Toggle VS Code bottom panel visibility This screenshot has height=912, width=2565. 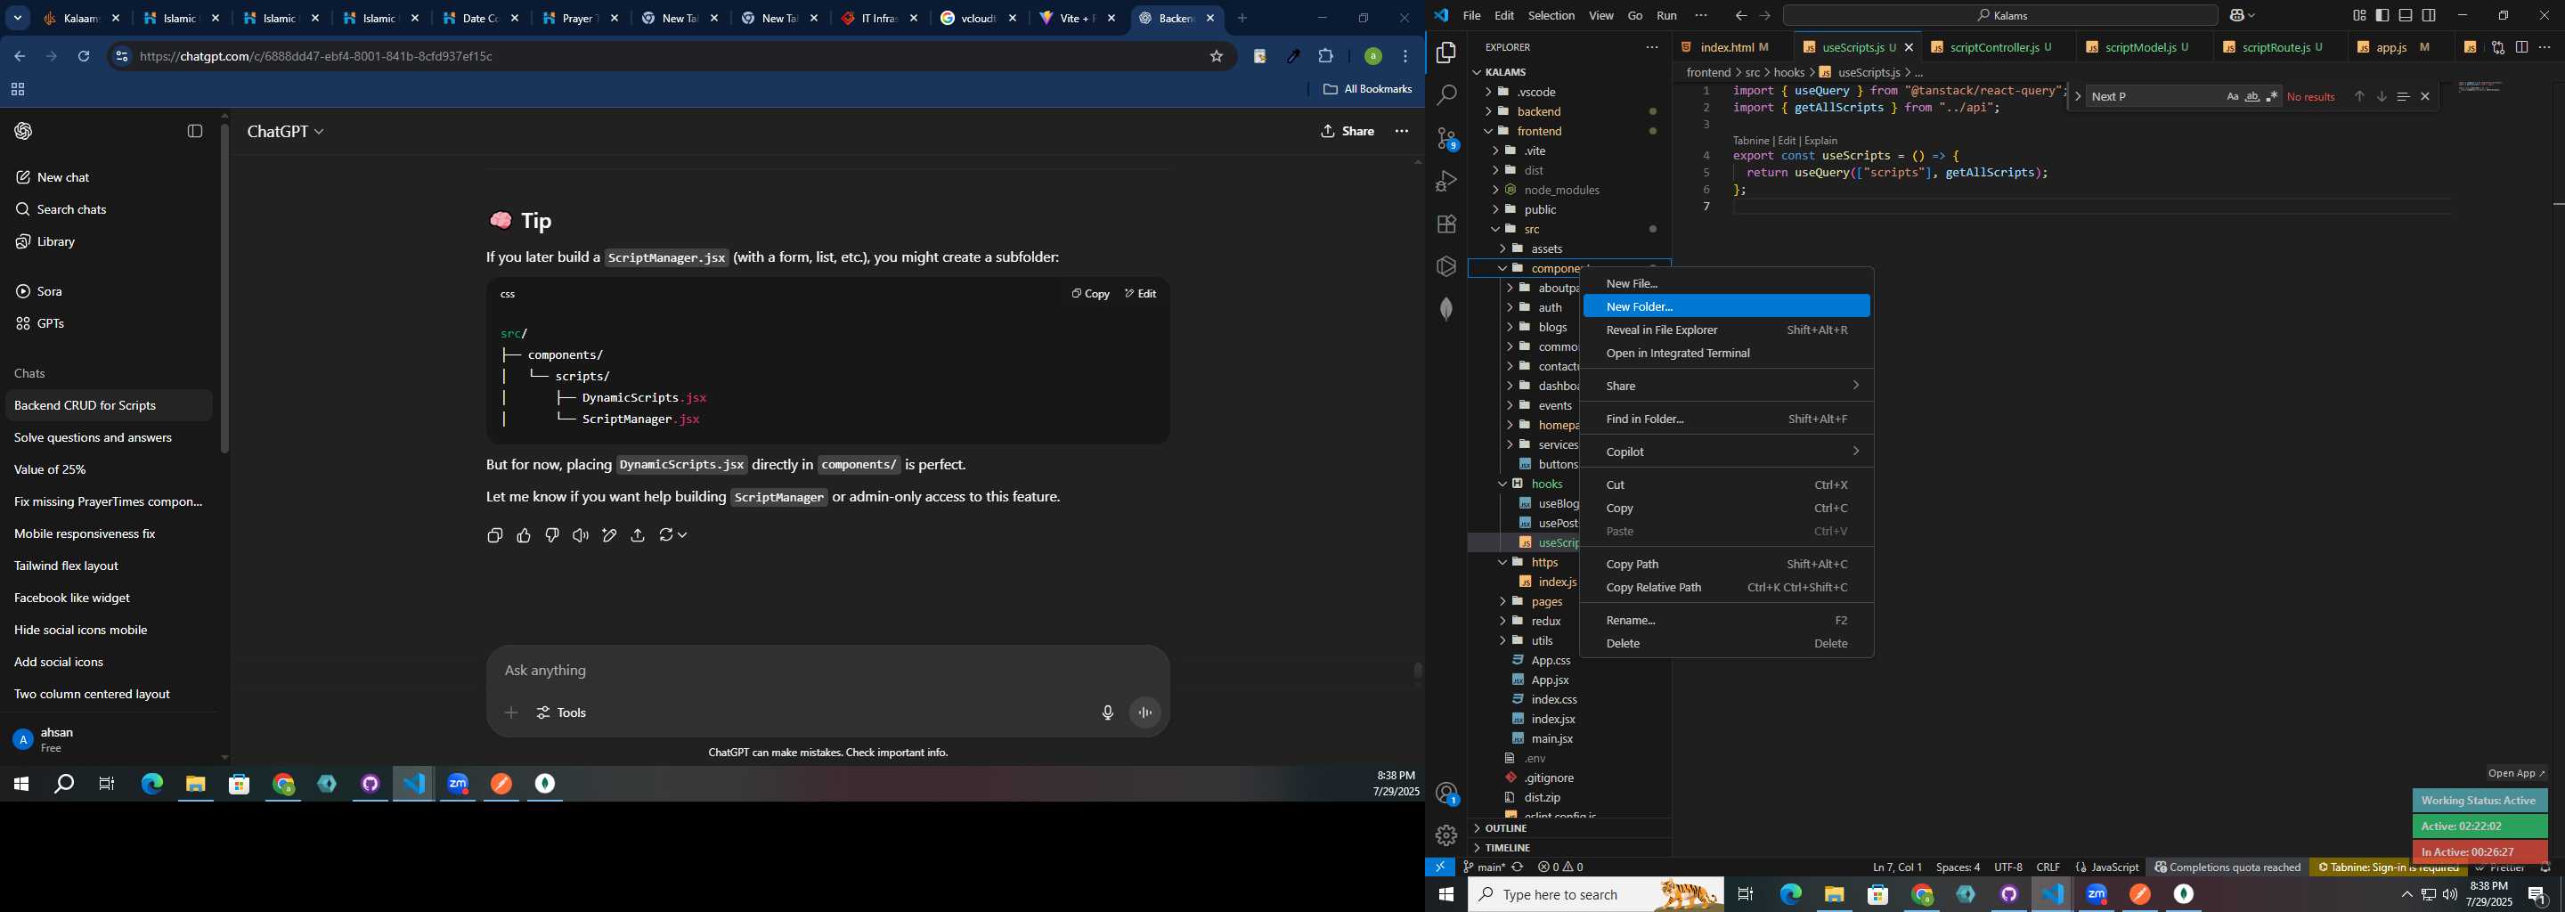click(x=2406, y=16)
